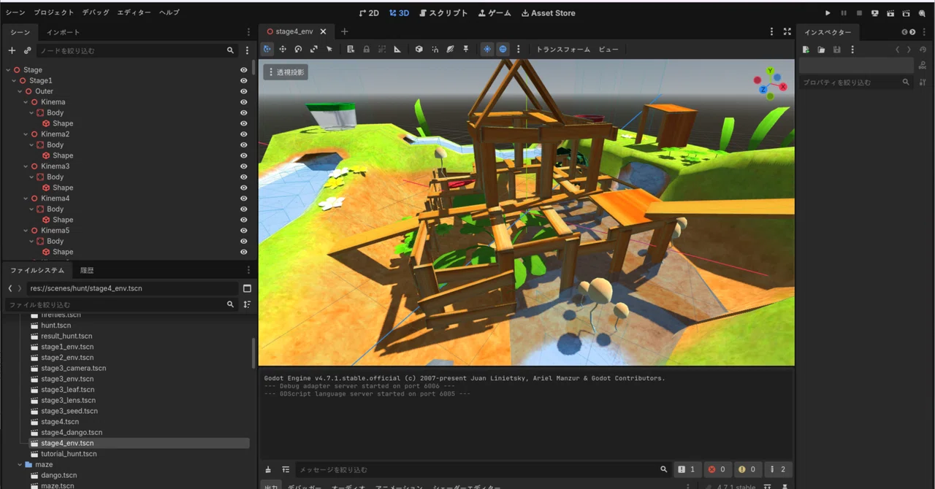Select stage3_camera.tscn in the file system
The height and width of the screenshot is (489, 935).
[x=73, y=369]
